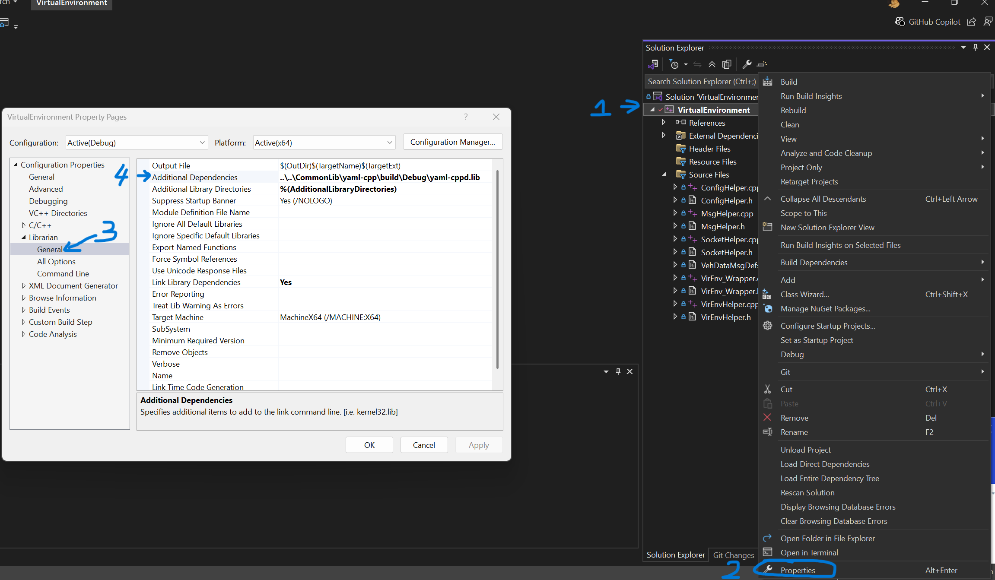Collapse the Source Files folder in Solution Explorer

[664, 174]
